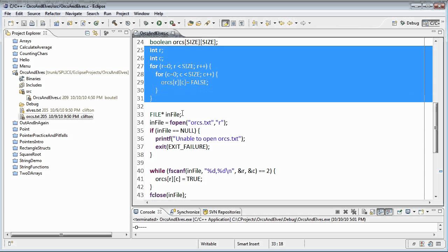The image size is (448, 252).
Task: Click the New Class green C icon
Action: (x=96, y=23)
